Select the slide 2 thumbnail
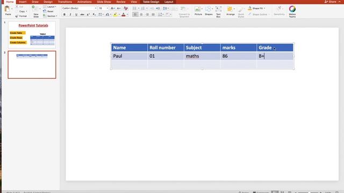 (32, 65)
